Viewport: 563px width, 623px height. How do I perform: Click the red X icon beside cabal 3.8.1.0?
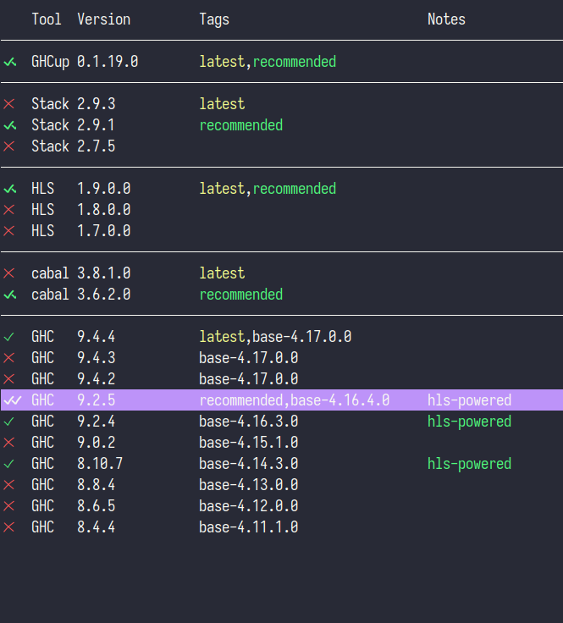pyautogui.click(x=8, y=273)
